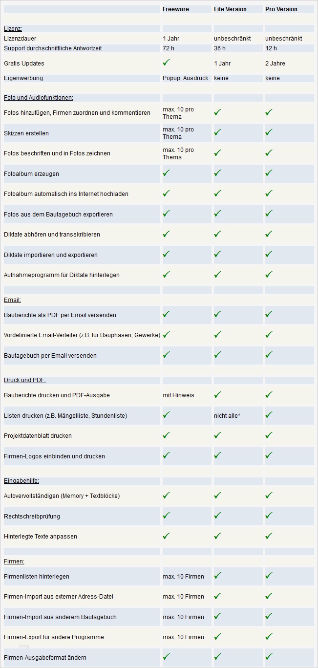Click the 'nicht alle*' cell under Lite Version
The image size is (318, 668).
tap(227, 416)
